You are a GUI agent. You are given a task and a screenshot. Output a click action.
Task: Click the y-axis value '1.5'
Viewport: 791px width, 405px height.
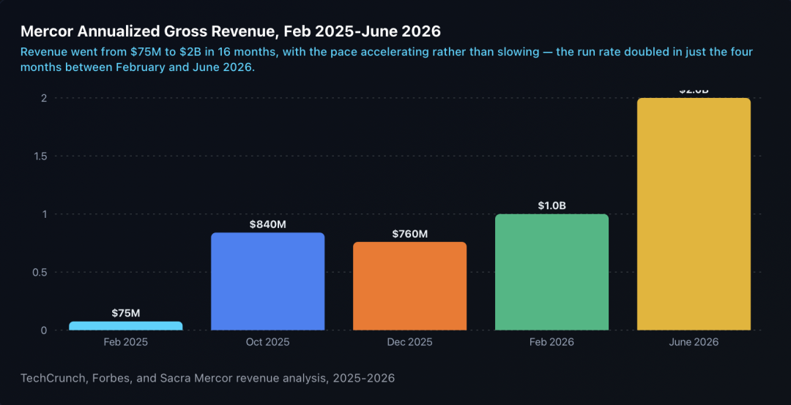(x=40, y=156)
